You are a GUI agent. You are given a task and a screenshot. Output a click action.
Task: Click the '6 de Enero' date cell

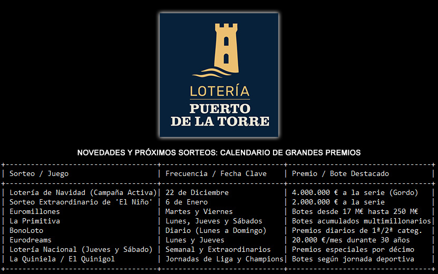[x=187, y=202]
